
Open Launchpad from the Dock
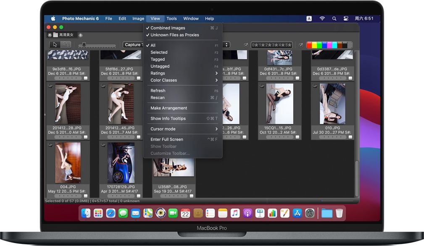(x=98, y=213)
